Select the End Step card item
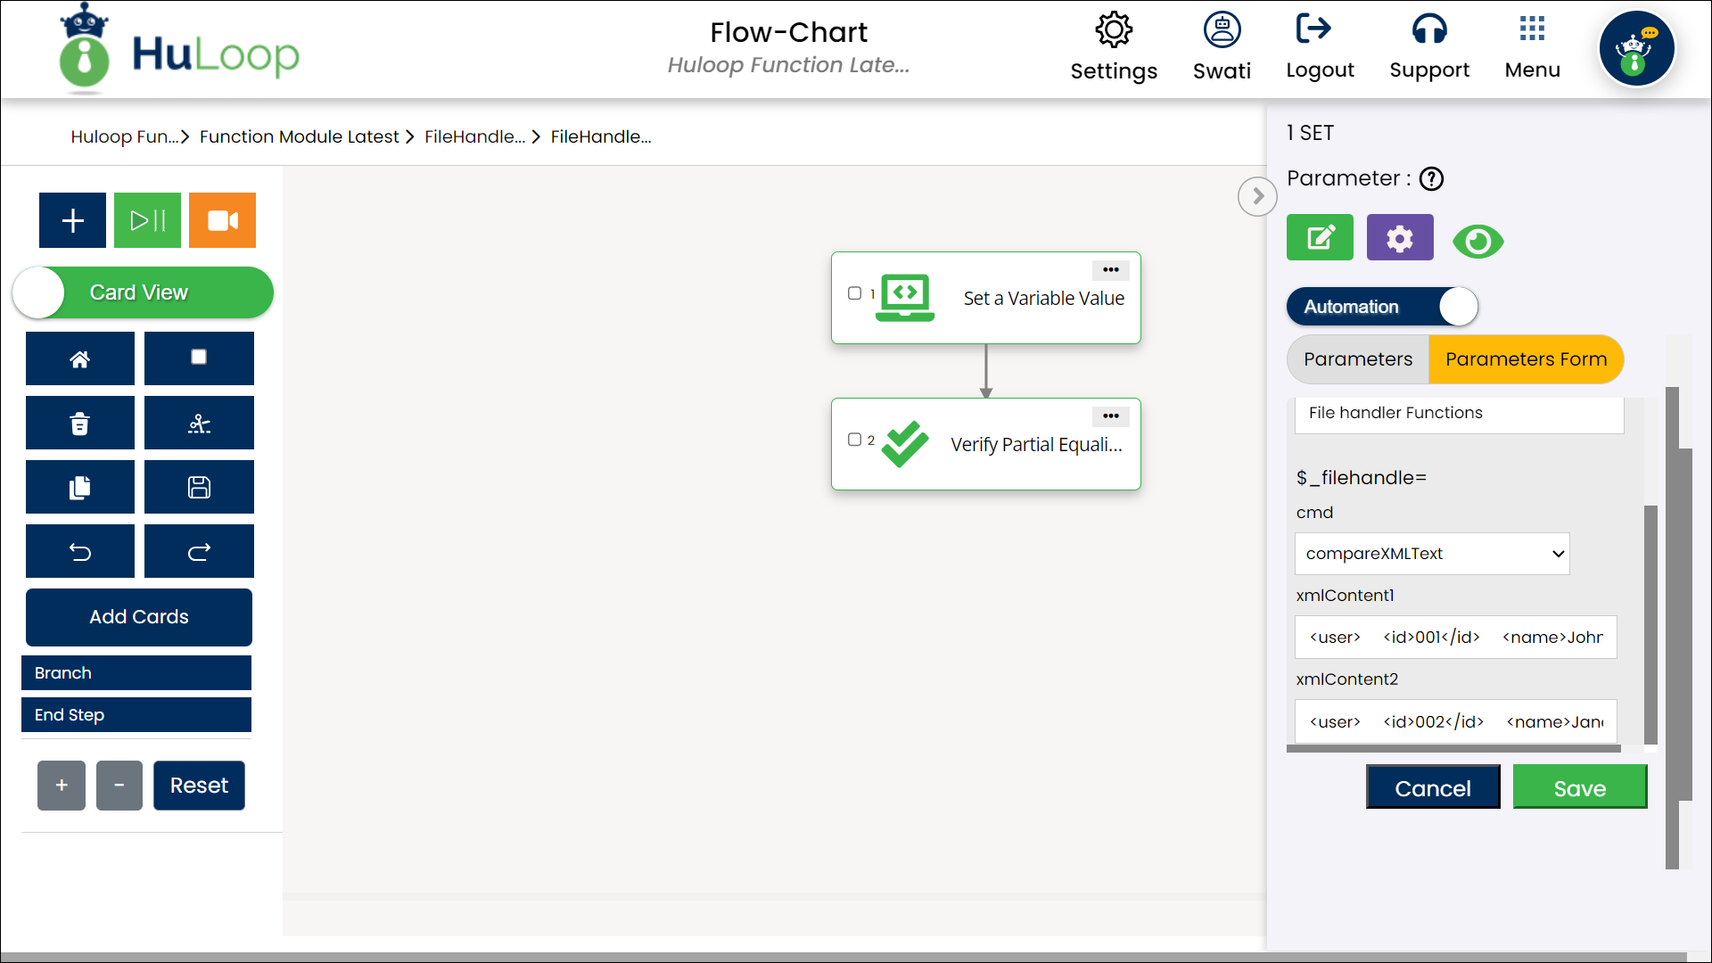 [136, 715]
